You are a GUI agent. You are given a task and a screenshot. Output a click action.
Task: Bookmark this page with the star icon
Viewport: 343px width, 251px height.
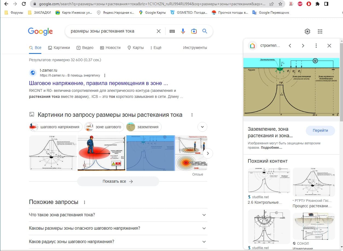(280, 4)
